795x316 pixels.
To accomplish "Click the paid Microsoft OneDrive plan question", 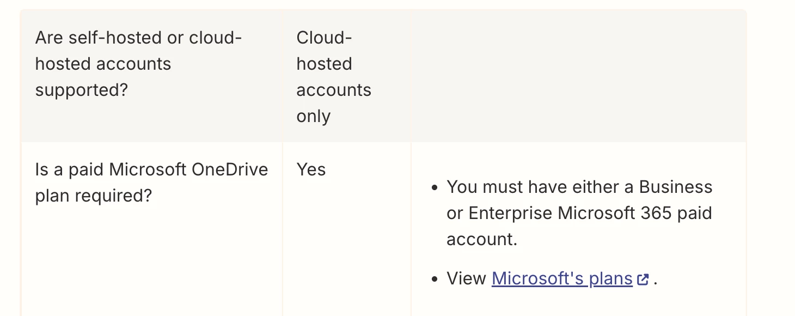I will click(151, 183).
